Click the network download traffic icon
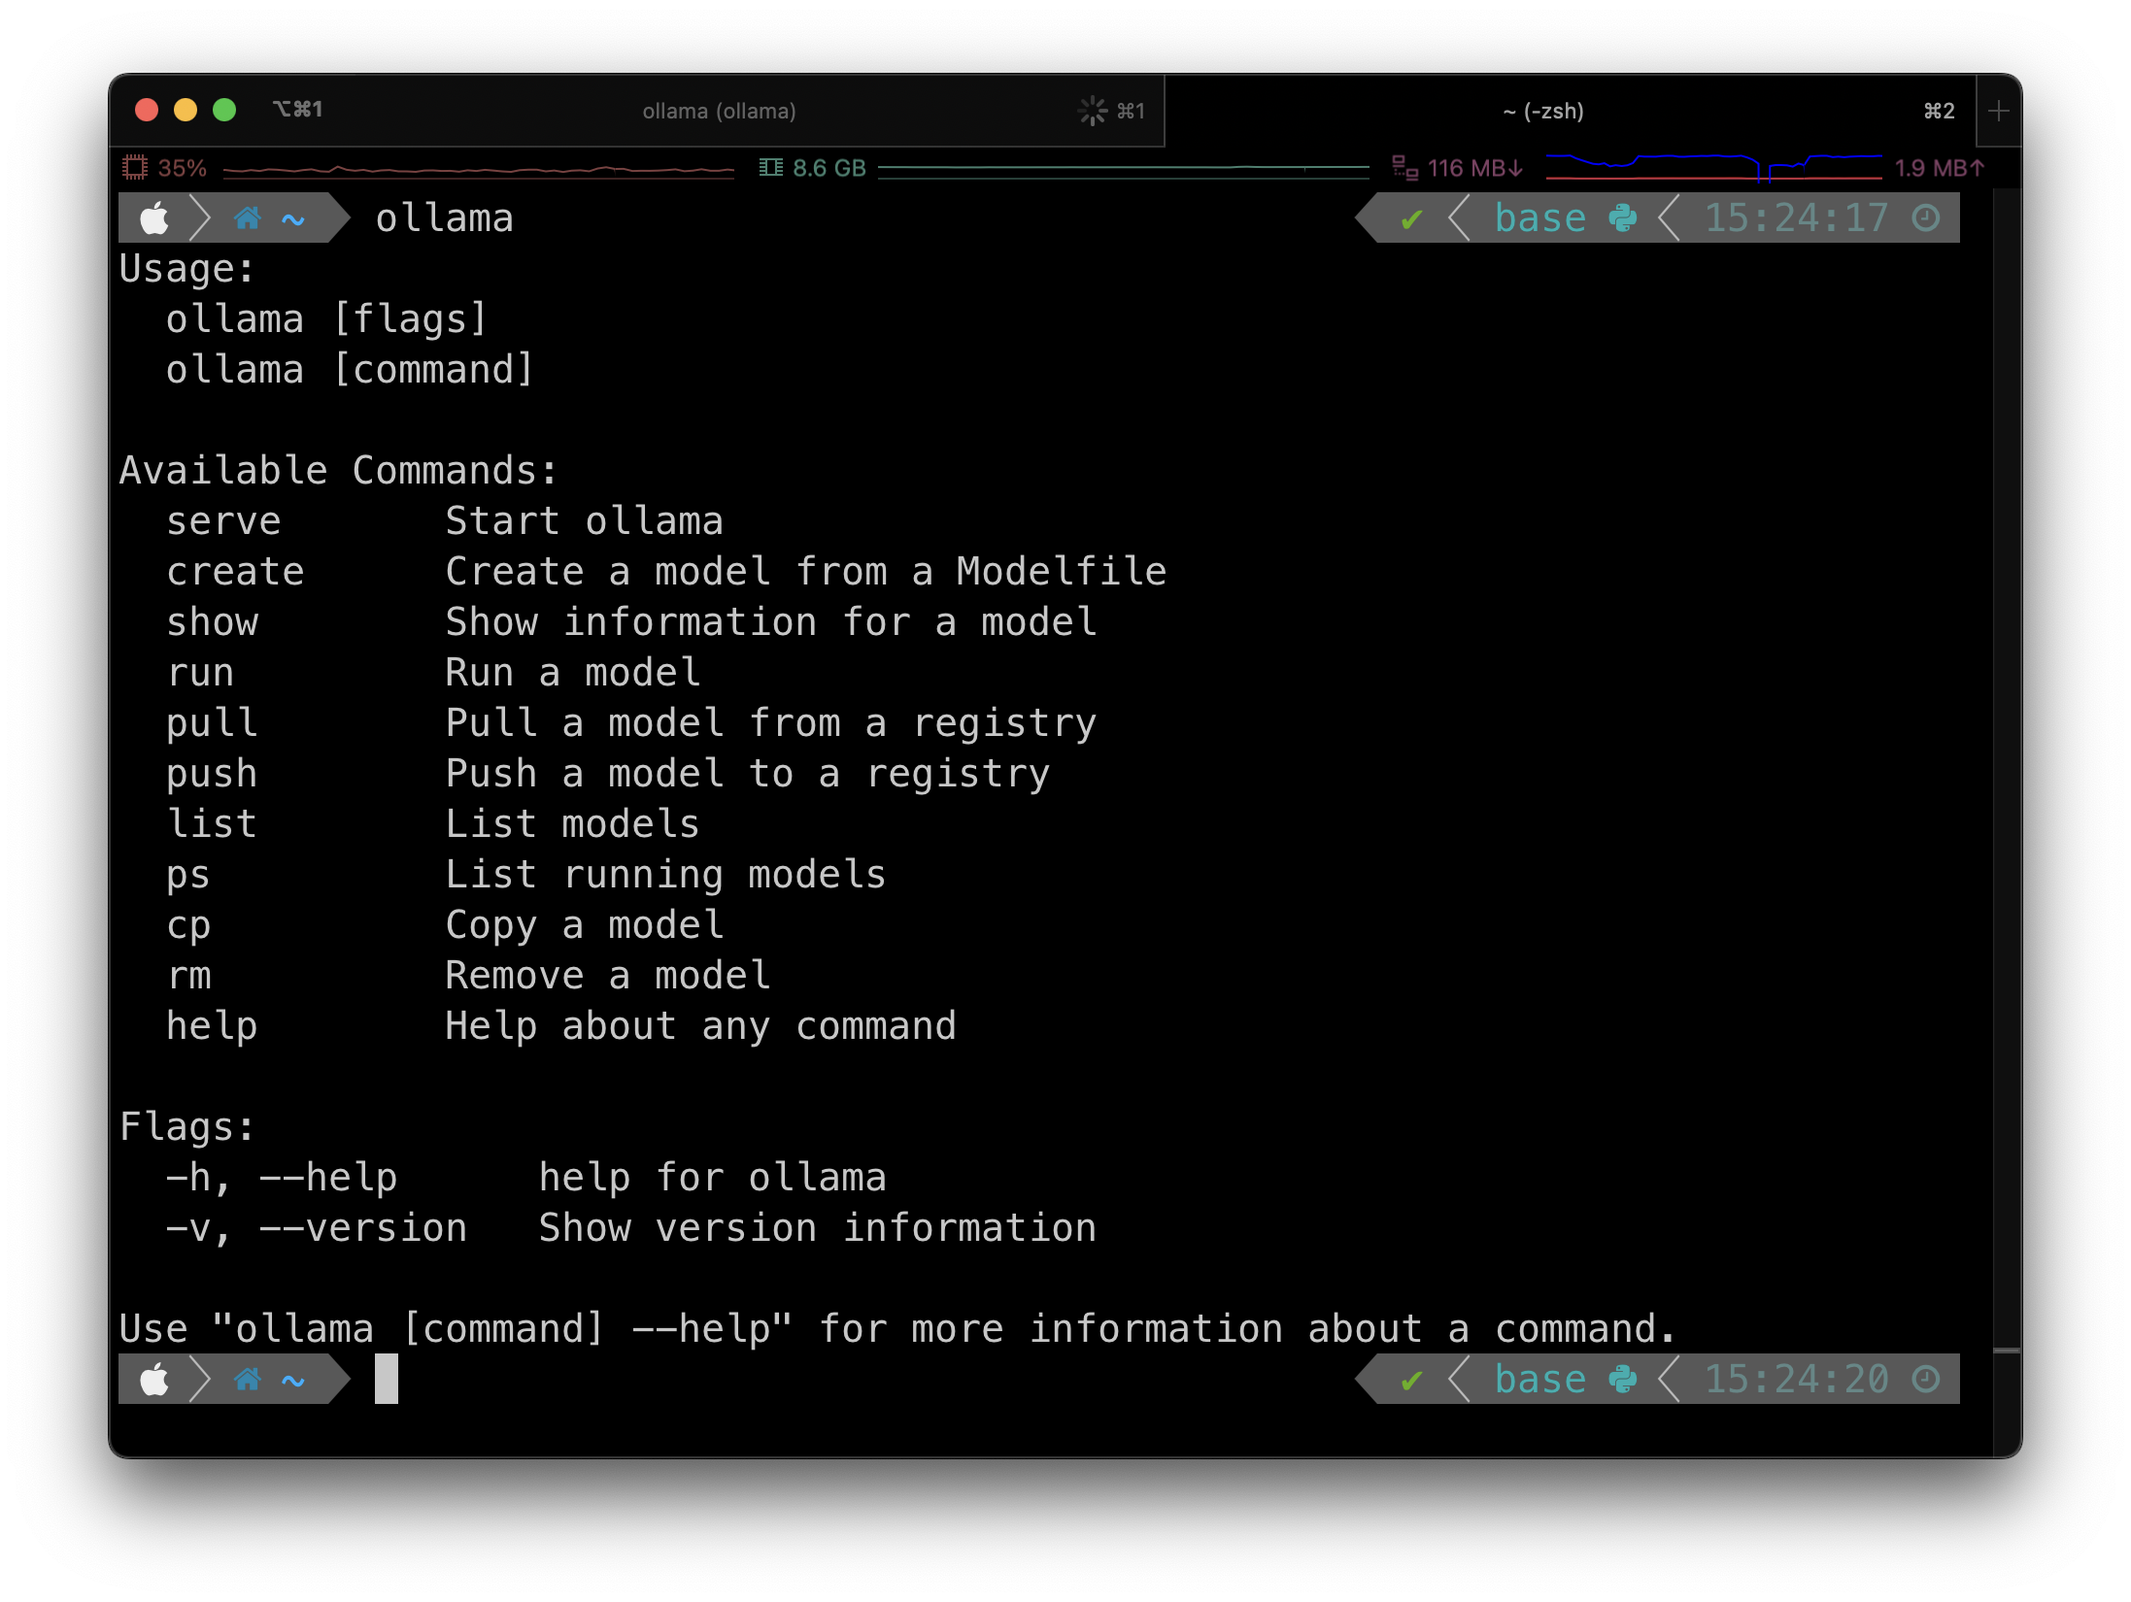Viewport: 2131px width, 1602px height. pyautogui.click(x=1404, y=168)
